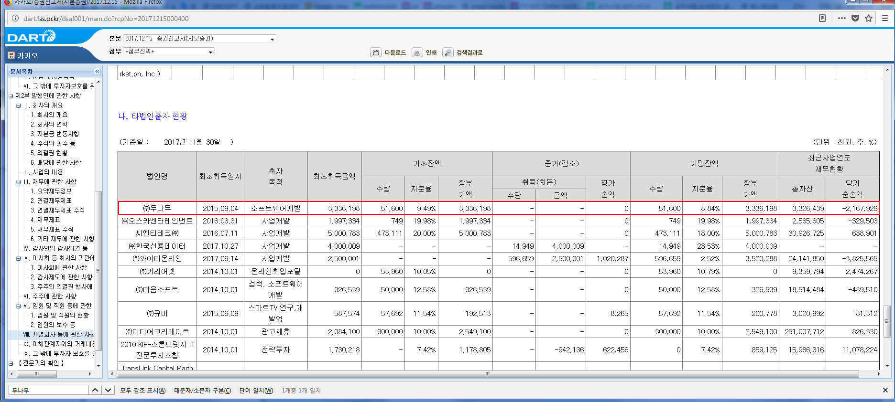
Task: Open Firefox reader view icon
Action: click(822, 18)
